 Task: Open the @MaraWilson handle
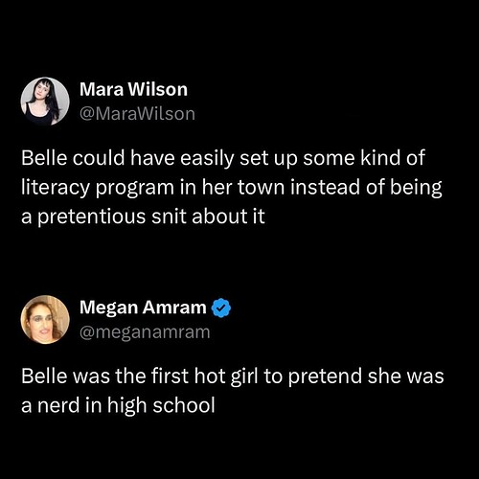[x=137, y=114]
